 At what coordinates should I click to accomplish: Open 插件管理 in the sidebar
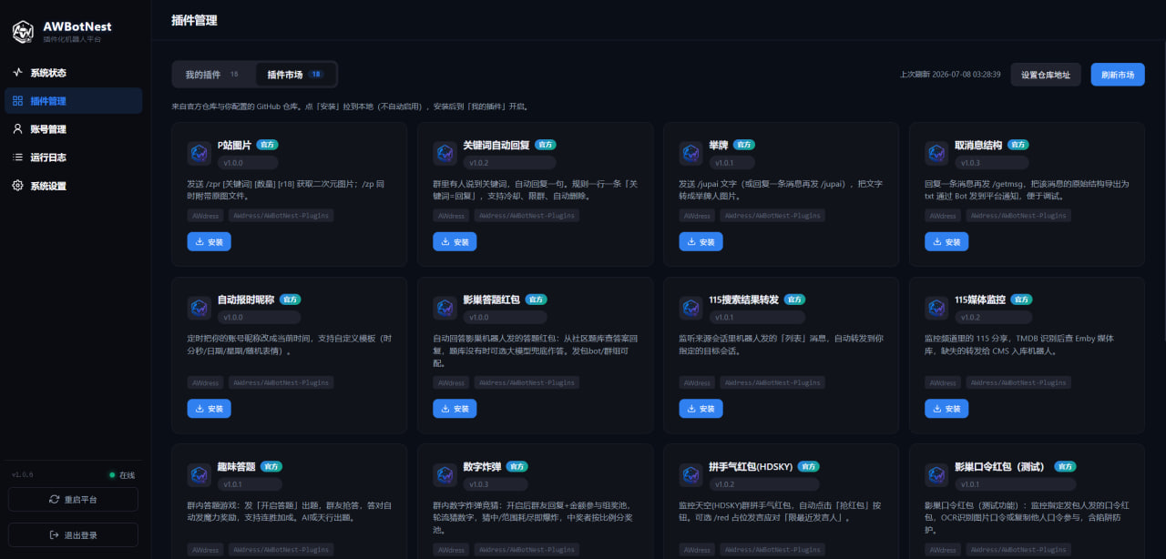click(x=73, y=101)
